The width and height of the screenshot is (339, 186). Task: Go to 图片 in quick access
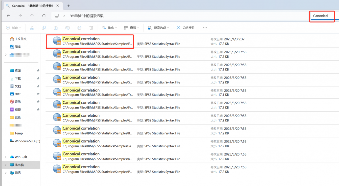[x=15, y=94]
